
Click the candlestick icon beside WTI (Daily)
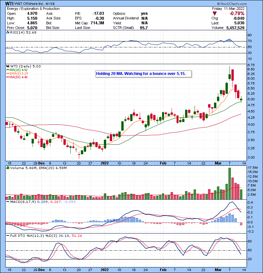[x=8, y=66]
